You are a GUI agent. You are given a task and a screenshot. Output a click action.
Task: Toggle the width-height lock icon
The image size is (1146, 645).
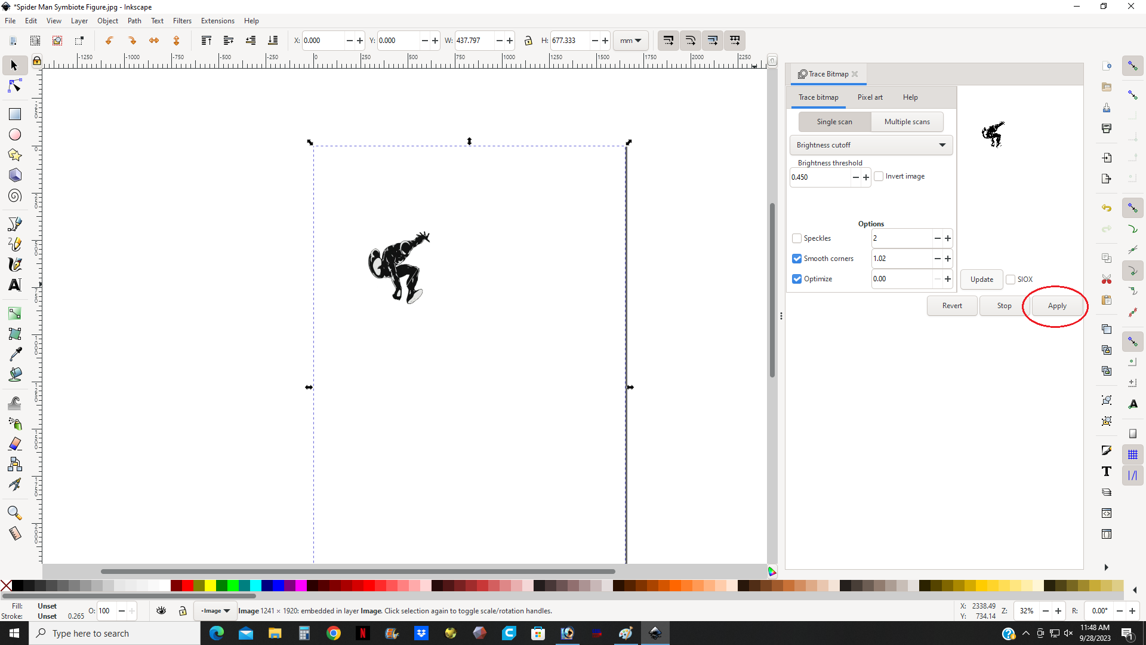tap(528, 41)
